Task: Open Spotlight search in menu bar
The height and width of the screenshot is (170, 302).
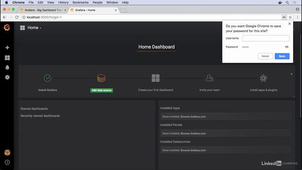Action: (x=287, y=2)
